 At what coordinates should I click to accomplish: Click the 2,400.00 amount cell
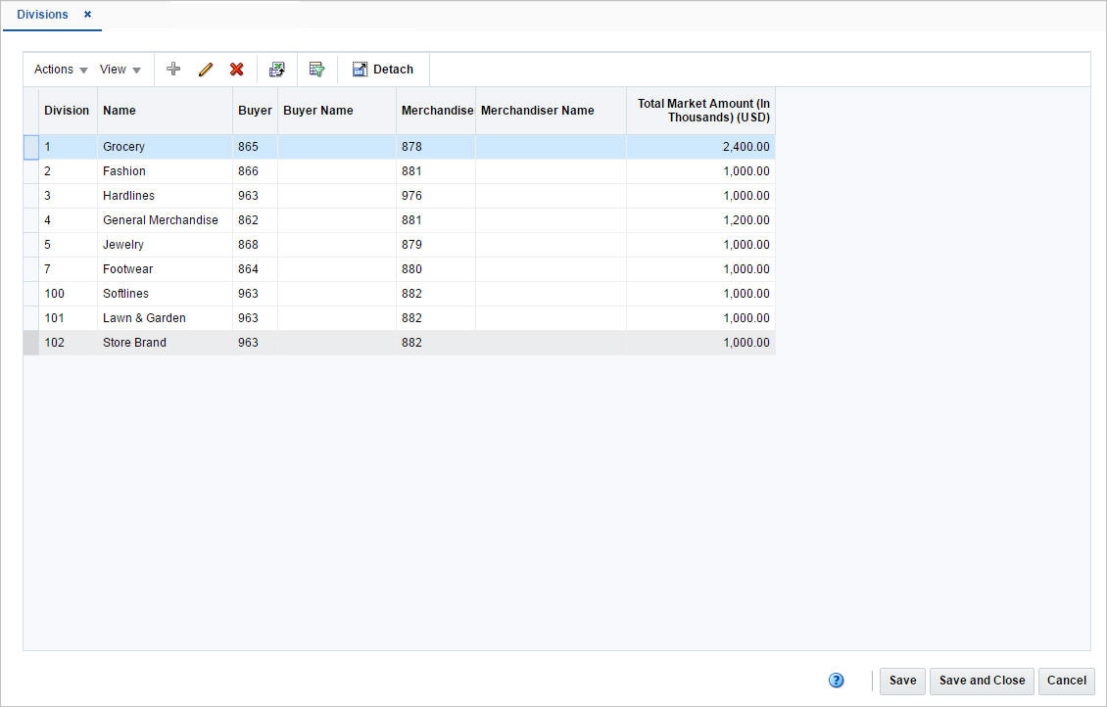tap(701, 147)
